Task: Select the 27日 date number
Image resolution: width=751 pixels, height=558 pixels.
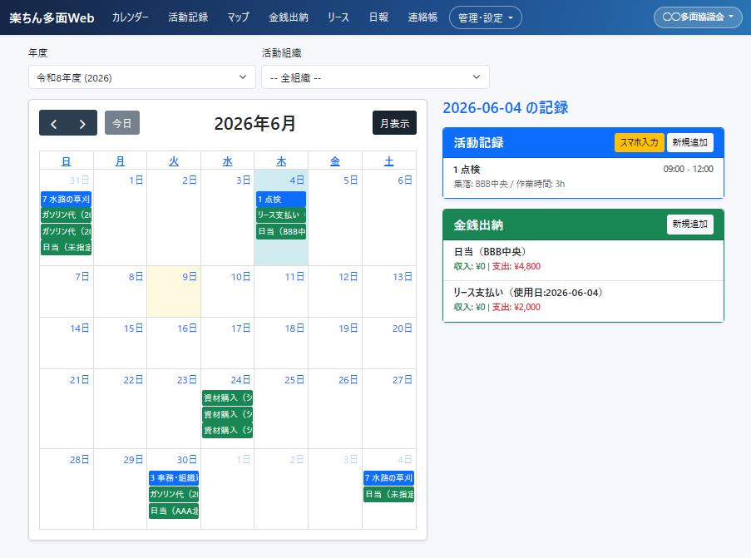Action: click(403, 380)
